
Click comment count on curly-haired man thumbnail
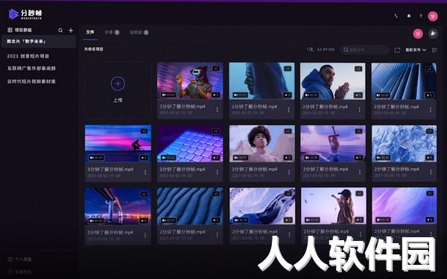click(x=288, y=157)
